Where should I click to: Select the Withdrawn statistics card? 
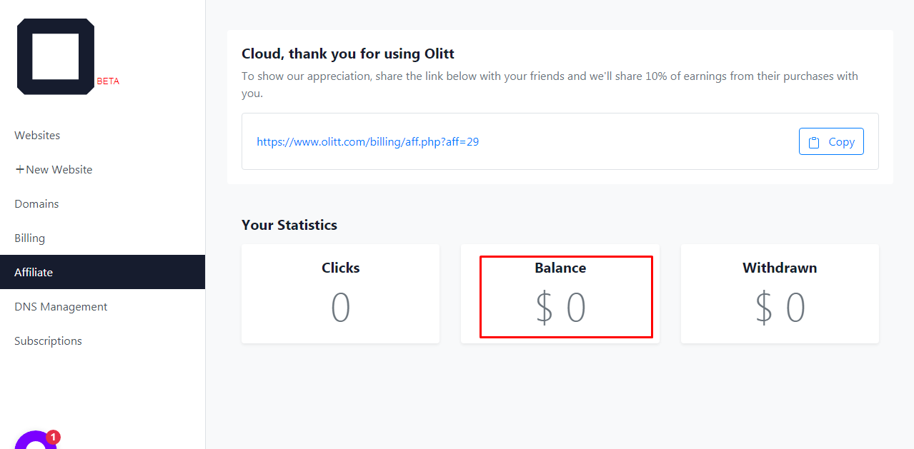click(x=779, y=293)
